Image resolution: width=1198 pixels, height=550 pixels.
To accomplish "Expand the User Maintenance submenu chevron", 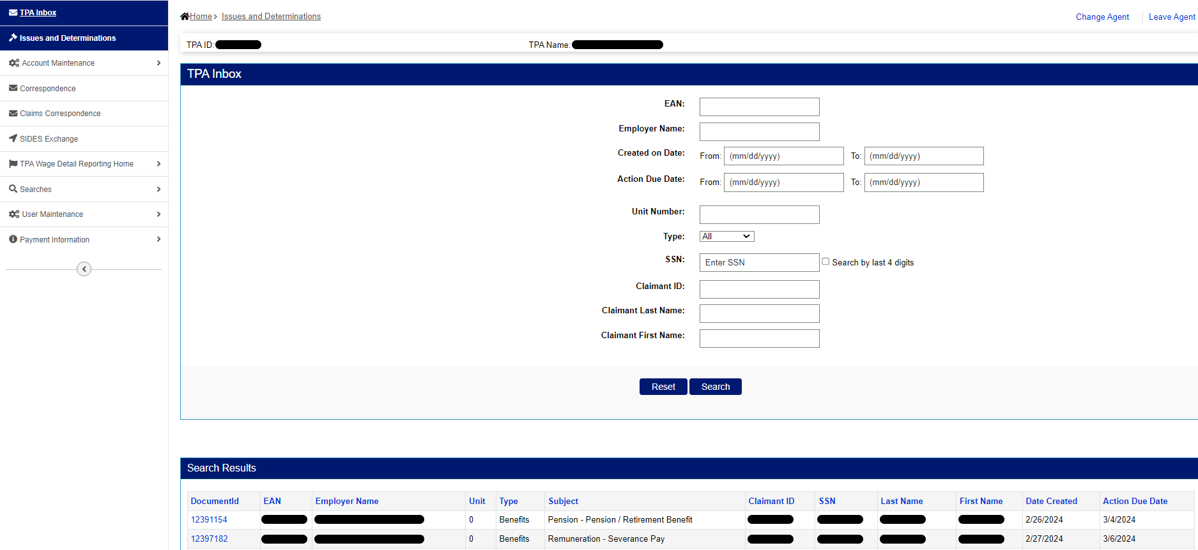I will click(158, 214).
